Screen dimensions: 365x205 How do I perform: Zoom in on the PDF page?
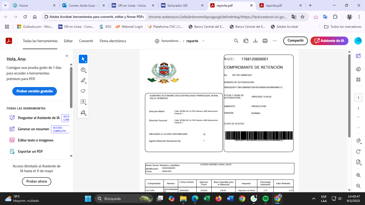[x=358, y=175]
